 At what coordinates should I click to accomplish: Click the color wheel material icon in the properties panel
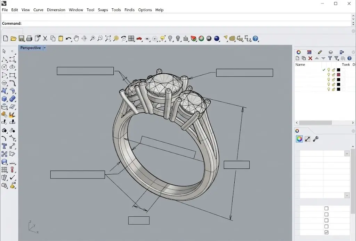coord(299,139)
